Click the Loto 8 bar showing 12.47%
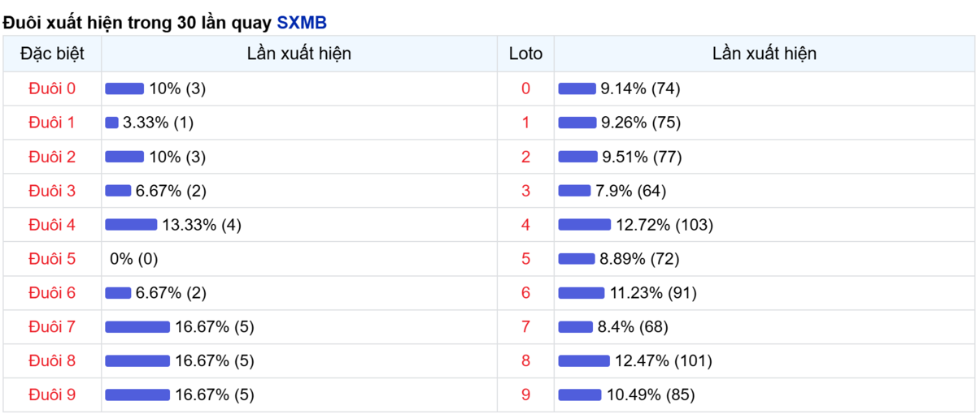This screenshot has width=976, height=414. point(584,361)
